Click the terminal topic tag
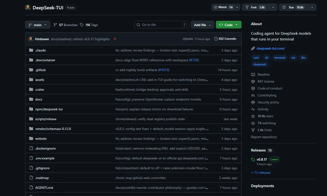The height and width of the screenshot is (196, 327). 279,58
